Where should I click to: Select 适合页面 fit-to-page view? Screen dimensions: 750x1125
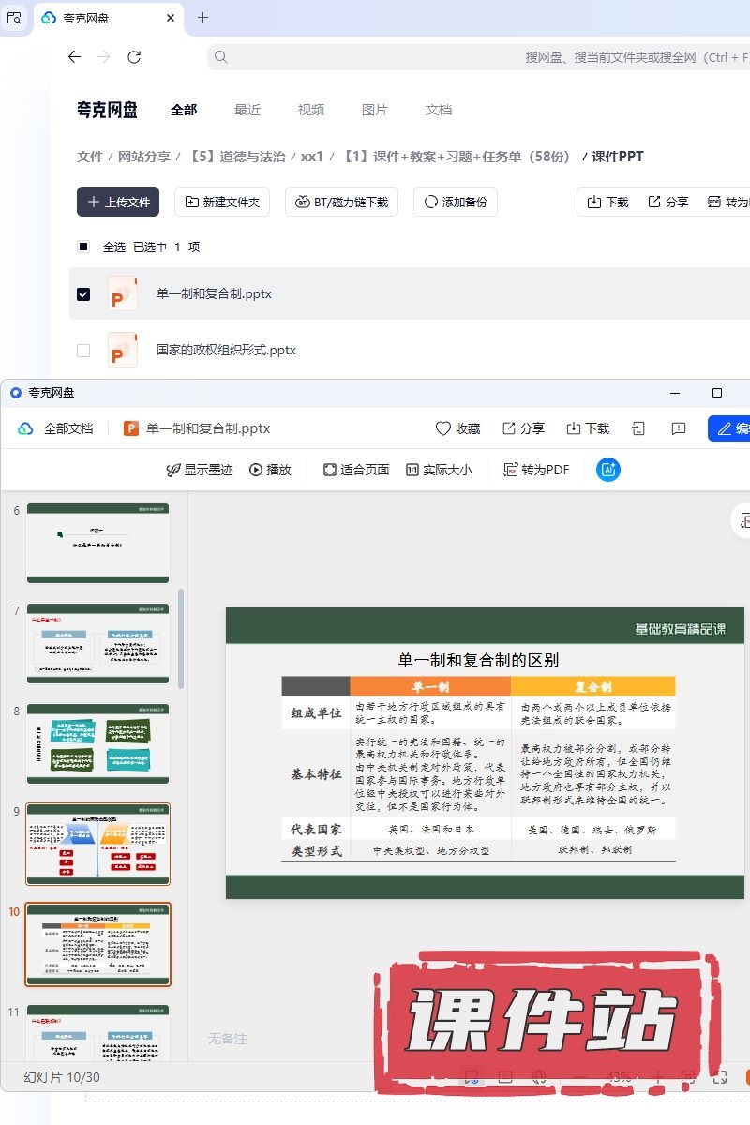click(x=355, y=470)
